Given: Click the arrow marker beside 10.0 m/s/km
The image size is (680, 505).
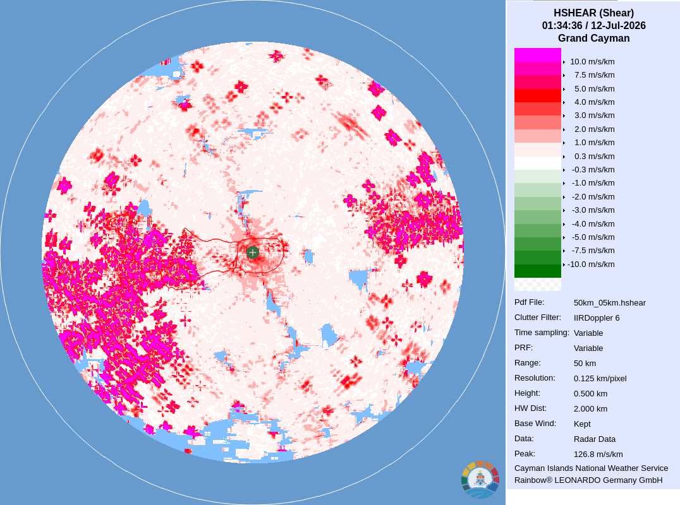Looking at the screenshot, I should (x=564, y=62).
